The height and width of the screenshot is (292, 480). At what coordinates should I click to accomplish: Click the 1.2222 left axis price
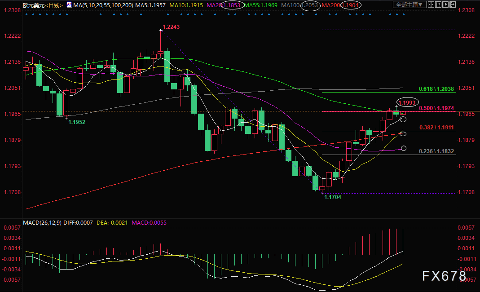click(12, 36)
